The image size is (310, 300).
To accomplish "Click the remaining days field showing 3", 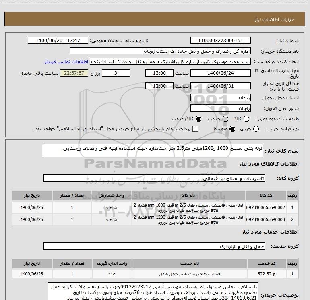I will [116, 73].
